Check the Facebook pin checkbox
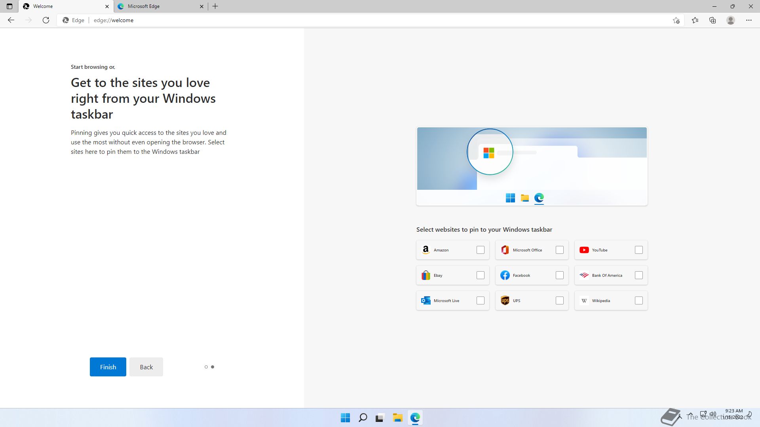Screen dimensions: 760x427 560,275
